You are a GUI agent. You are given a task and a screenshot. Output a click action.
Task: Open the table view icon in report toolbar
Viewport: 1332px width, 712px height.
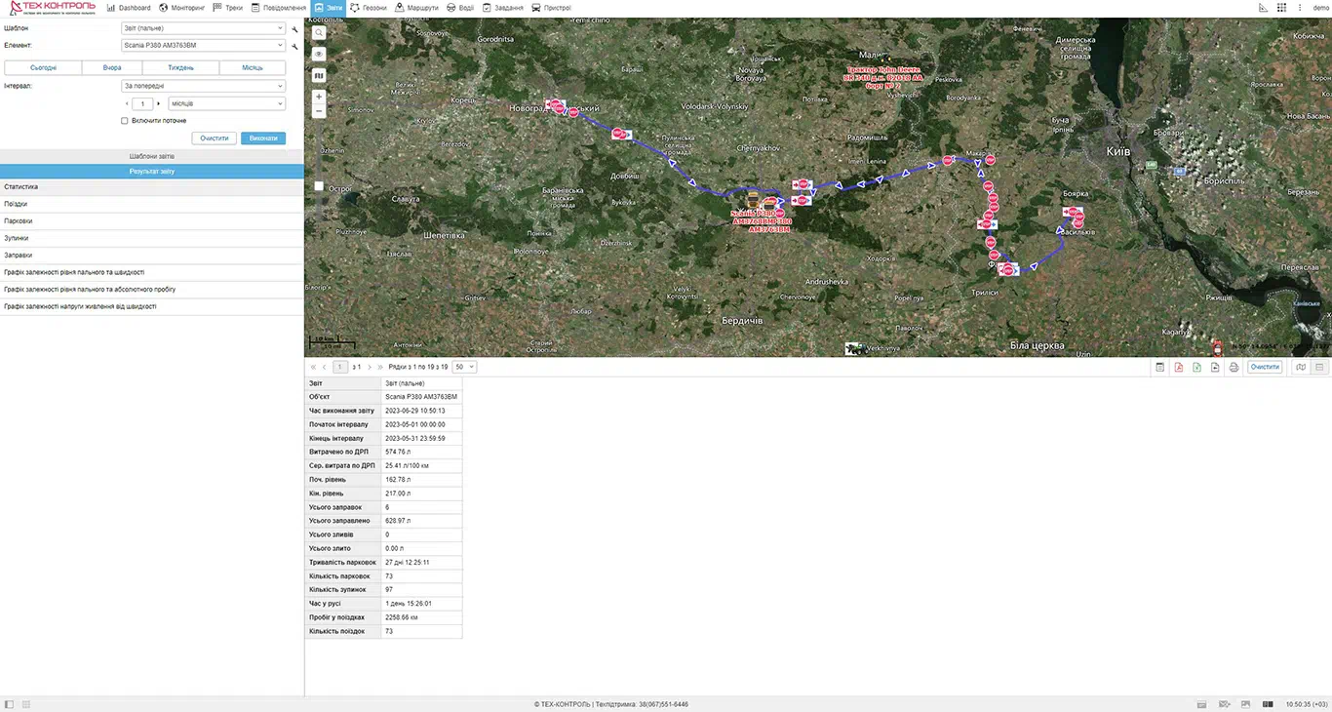[1160, 367]
